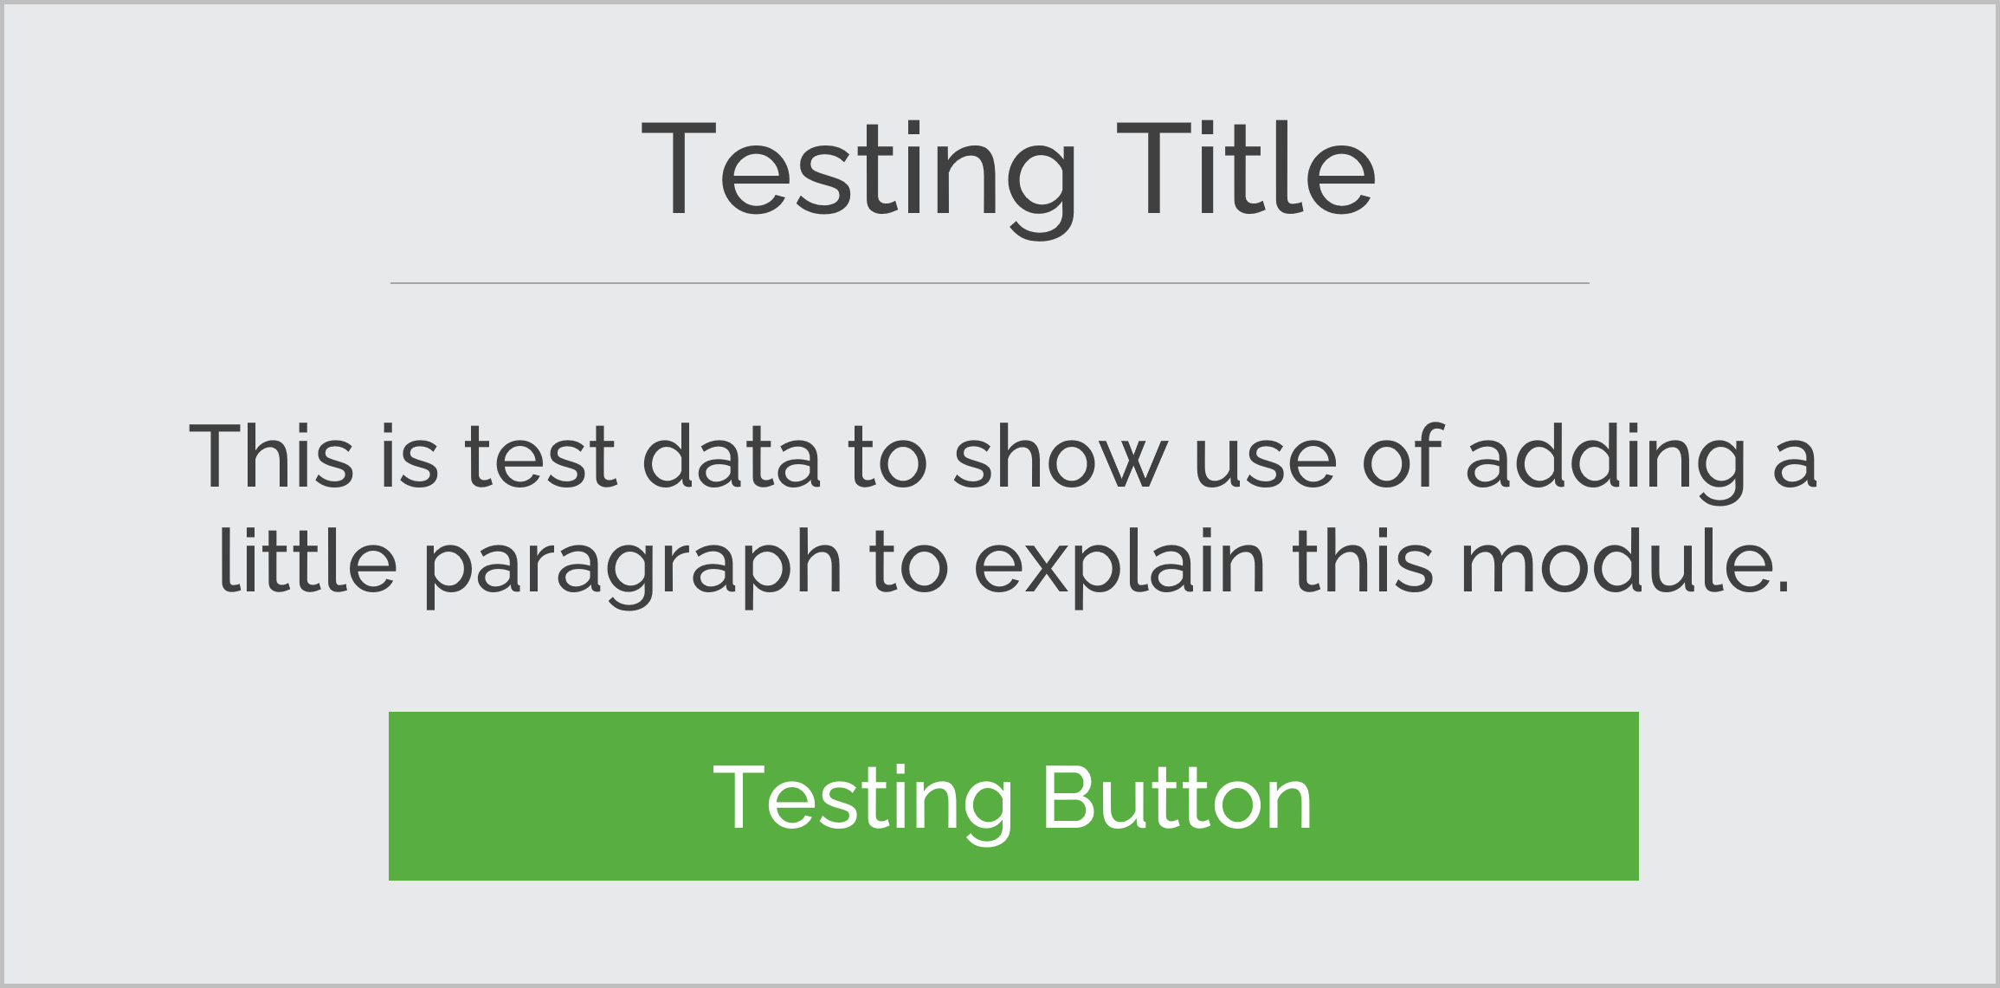Click the word "Title" in the heading
2000x988 pixels.
(x=1247, y=169)
